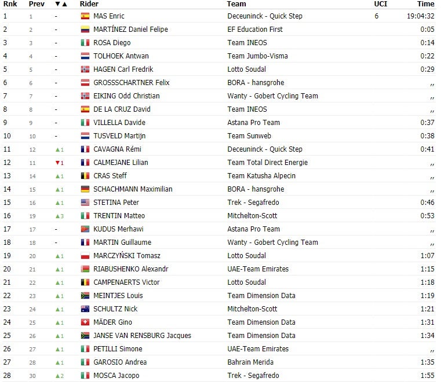Open rider profile of TOLHOEK Antwan
Image resolution: width=448 pixels, height=382 pixels.
coord(121,56)
